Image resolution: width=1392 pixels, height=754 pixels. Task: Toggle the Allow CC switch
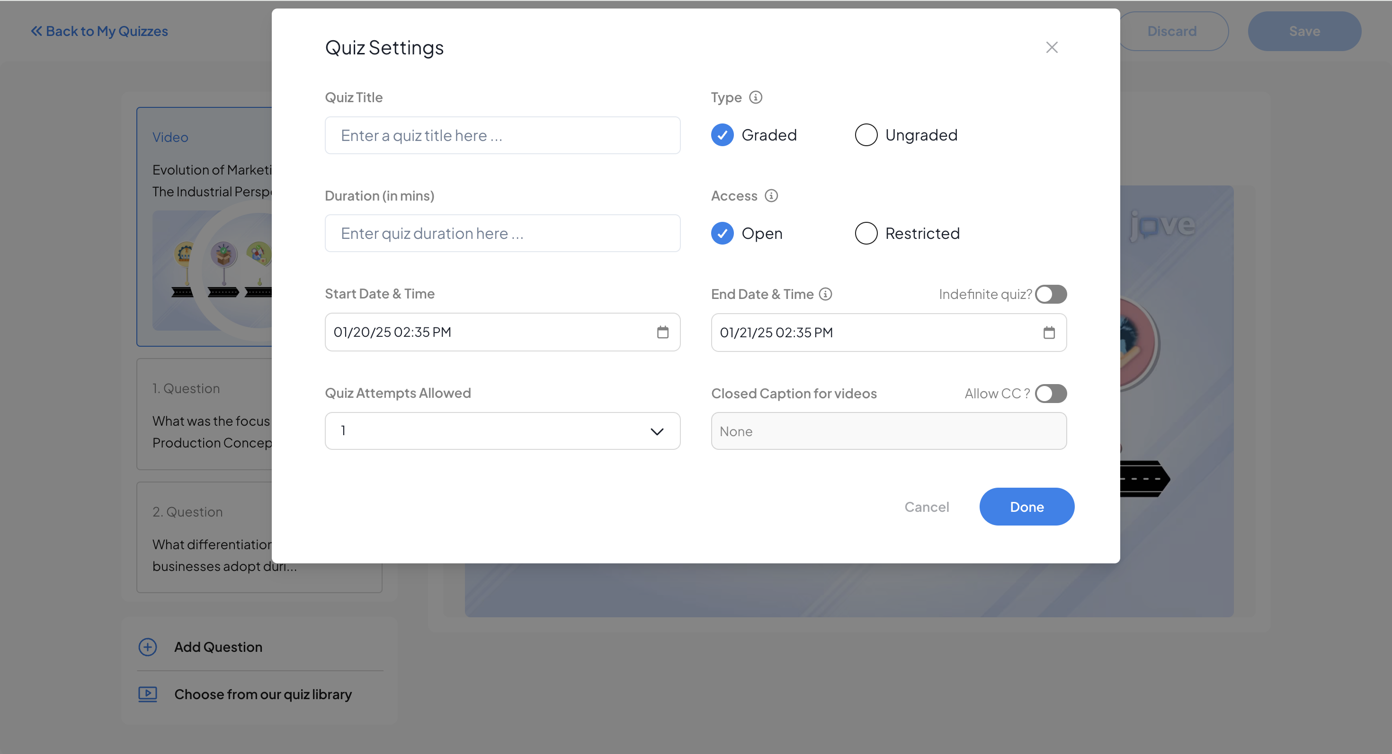(1051, 394)
